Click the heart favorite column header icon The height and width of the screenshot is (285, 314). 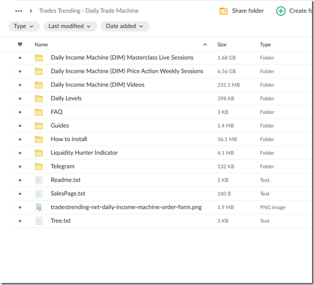(20, 45)
